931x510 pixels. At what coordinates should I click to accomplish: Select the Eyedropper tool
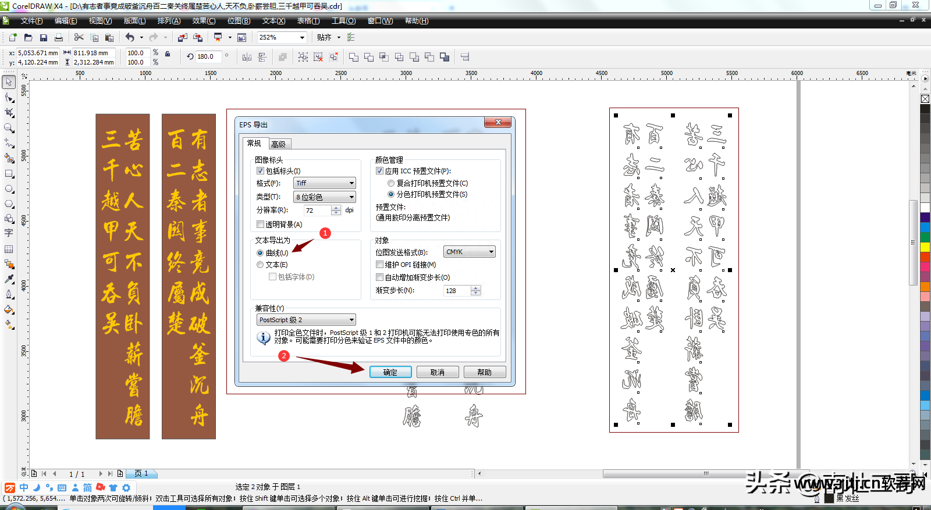9,279
